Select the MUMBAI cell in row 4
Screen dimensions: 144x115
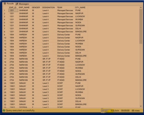[x=79, y=19]
